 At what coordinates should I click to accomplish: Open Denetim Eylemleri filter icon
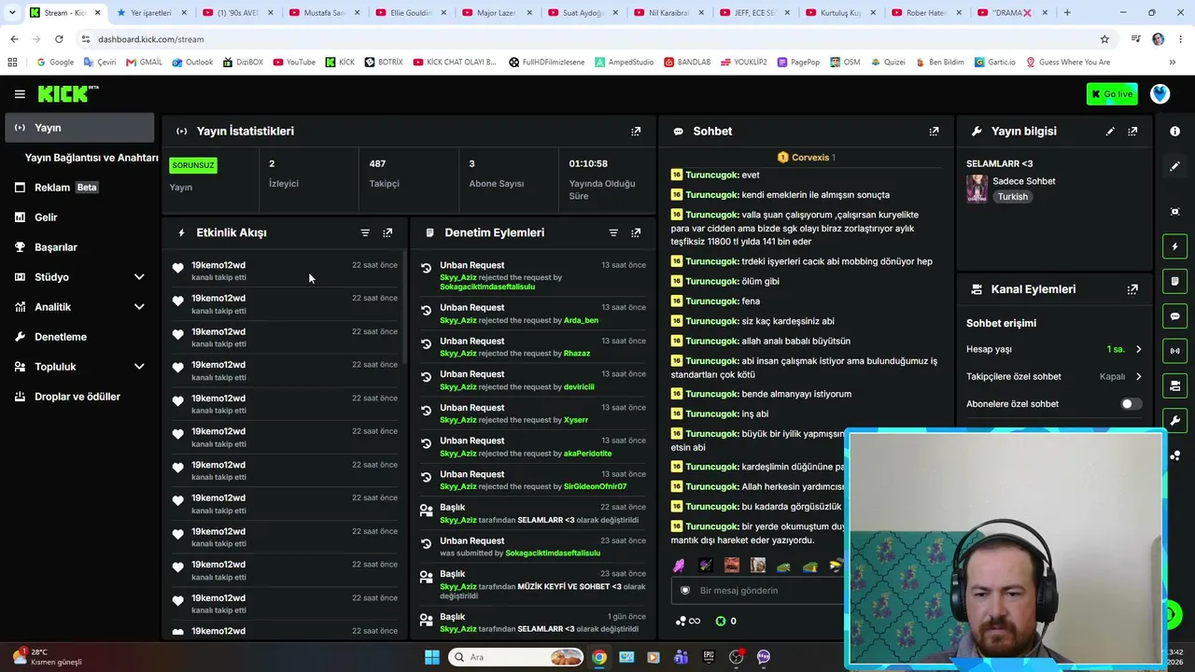click(x=613, y=232)
